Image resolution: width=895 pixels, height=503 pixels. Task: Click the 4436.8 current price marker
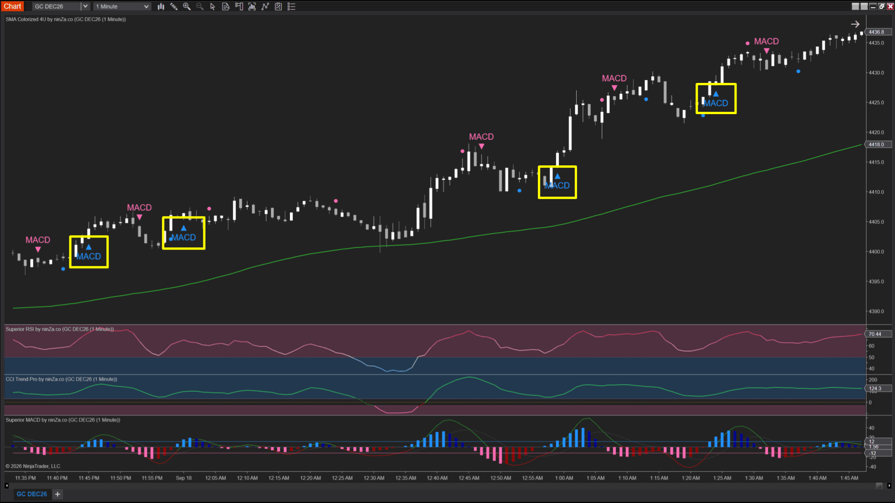click(878, 32)
